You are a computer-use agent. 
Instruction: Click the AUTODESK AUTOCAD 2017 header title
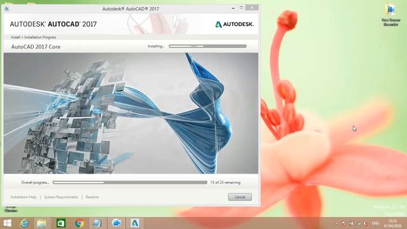tap(53, 24)
